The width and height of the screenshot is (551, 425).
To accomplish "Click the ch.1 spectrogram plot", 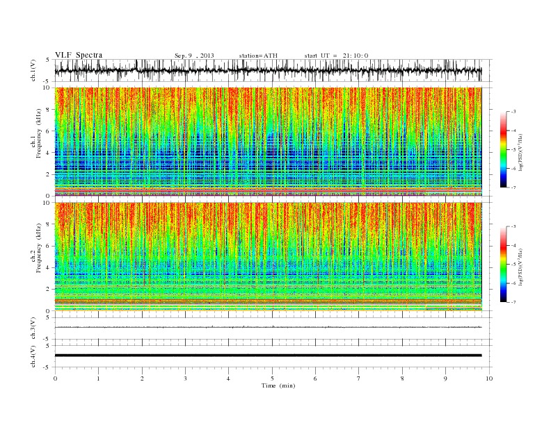I will pyautogui.click(x=269, y=142).
